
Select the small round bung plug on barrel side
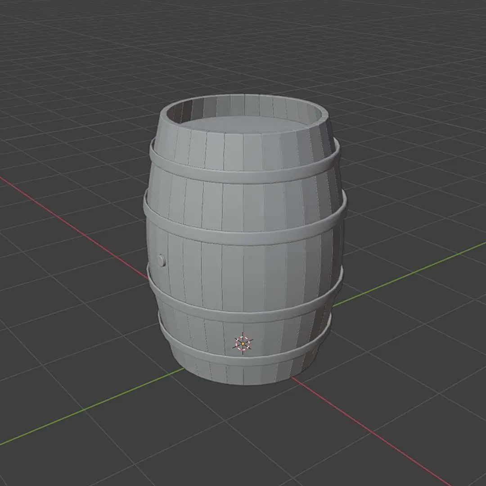click(161, 261)
